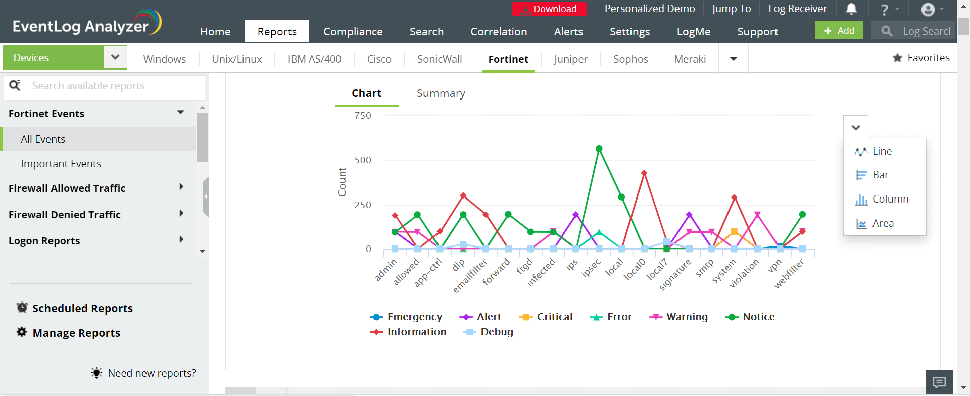The width and height of the screenshot is (970, 396).
Task: Click the Need new reports link
Action: (152, 373)
